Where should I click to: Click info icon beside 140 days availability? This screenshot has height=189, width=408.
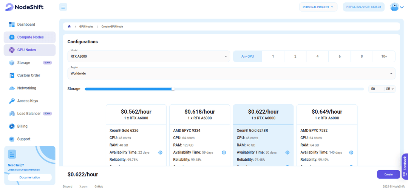(352, 152)
